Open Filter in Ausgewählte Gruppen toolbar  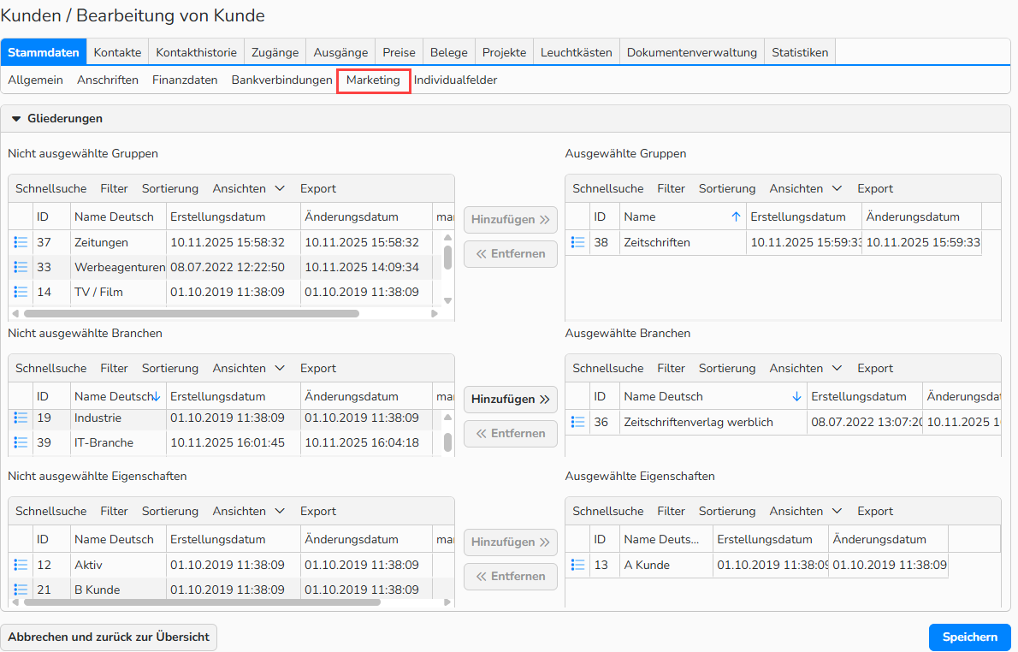pos(672,188)
